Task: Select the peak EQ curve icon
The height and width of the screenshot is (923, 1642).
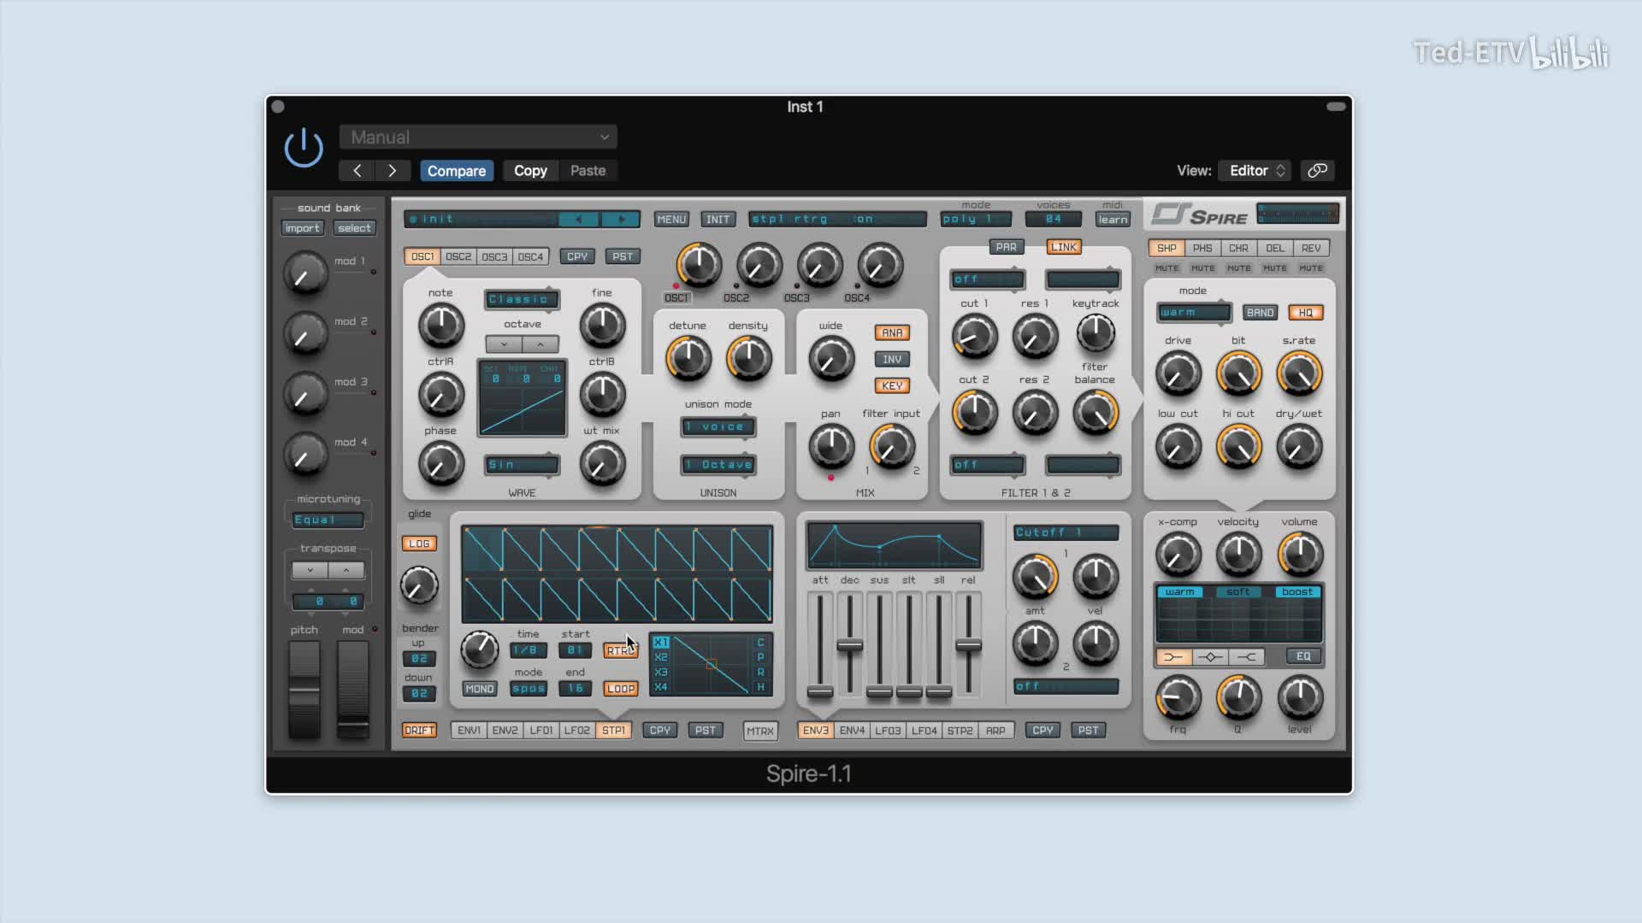Action: 1209,657
